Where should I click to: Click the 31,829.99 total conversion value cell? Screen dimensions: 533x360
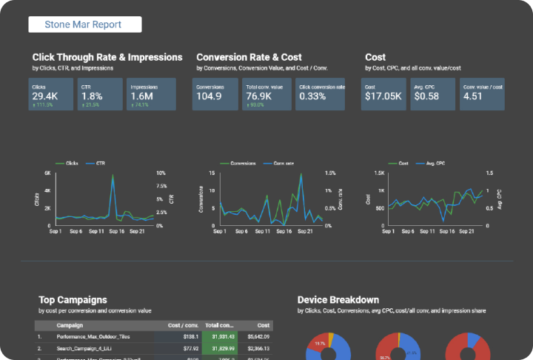pyautogui.click(x=224, y=348)
